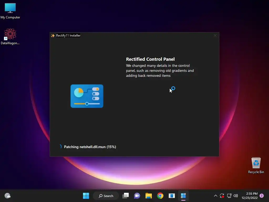Image resolution: width=269 pixels, height=202 pixels.
Task: Open the Windows Start menu
Action: [86, 196]
